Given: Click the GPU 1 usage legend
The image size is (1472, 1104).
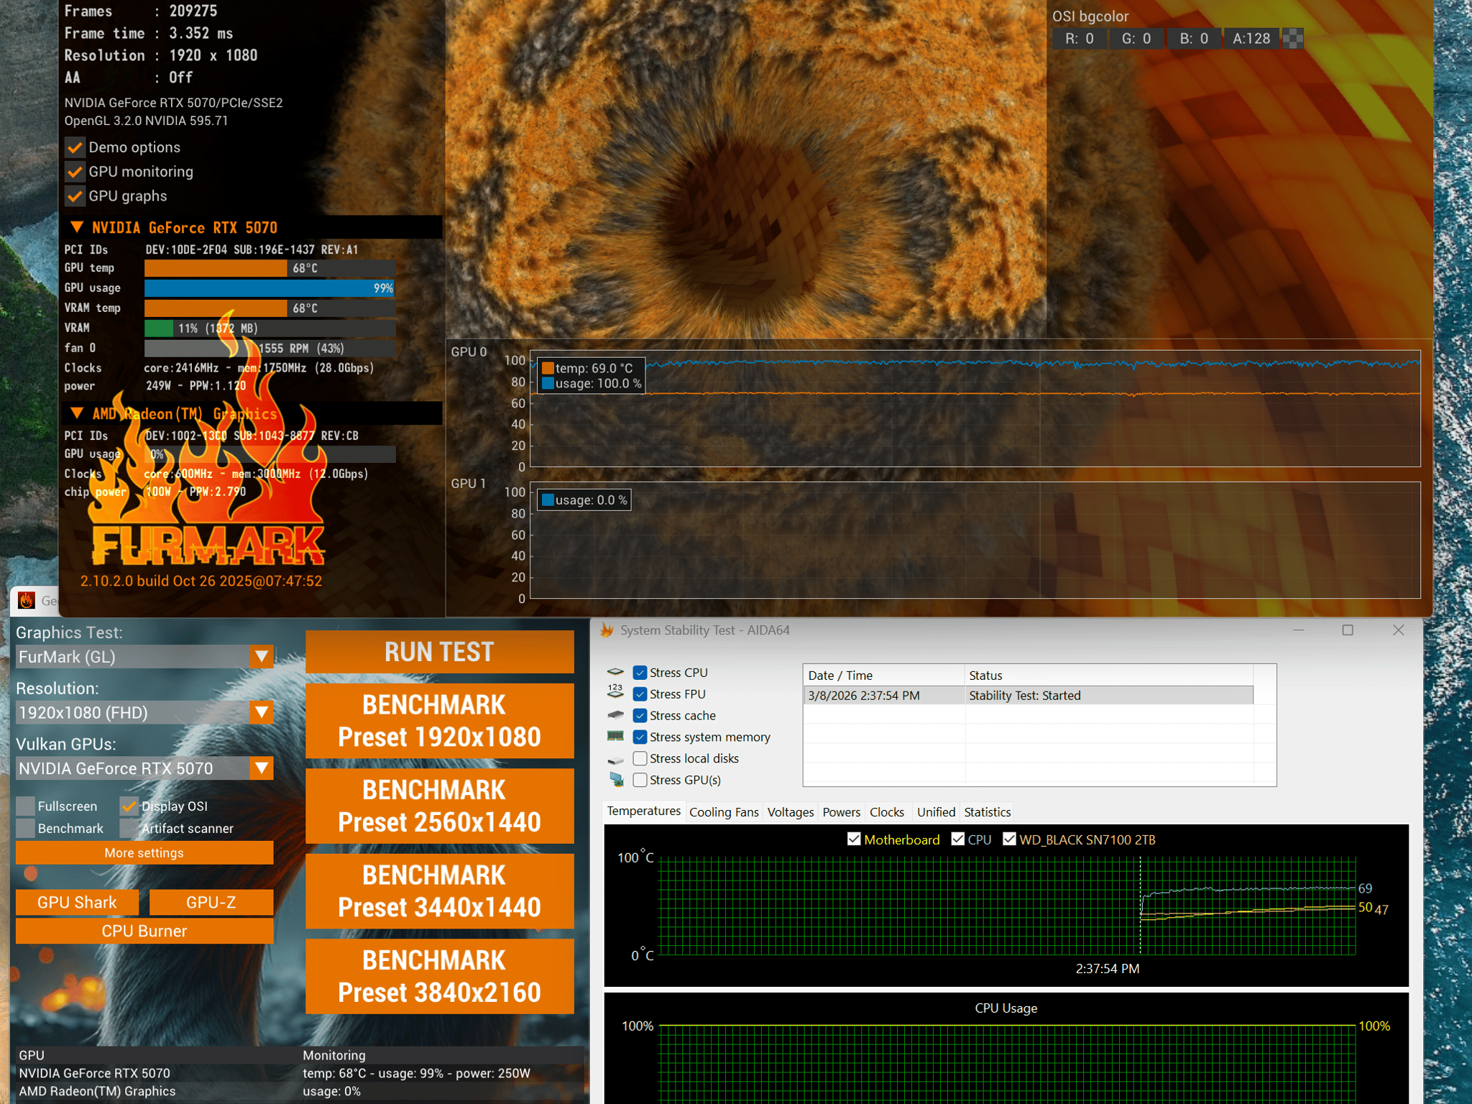Looking at the screenshot, I should pos(584,500).
